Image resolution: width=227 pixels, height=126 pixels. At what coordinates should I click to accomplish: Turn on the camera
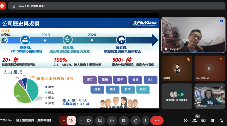tap(89, 120)
